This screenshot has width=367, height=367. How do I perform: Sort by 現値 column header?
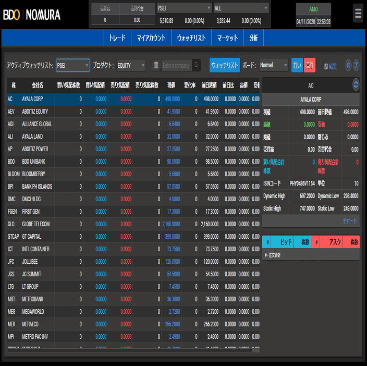(x=171, y=85)
